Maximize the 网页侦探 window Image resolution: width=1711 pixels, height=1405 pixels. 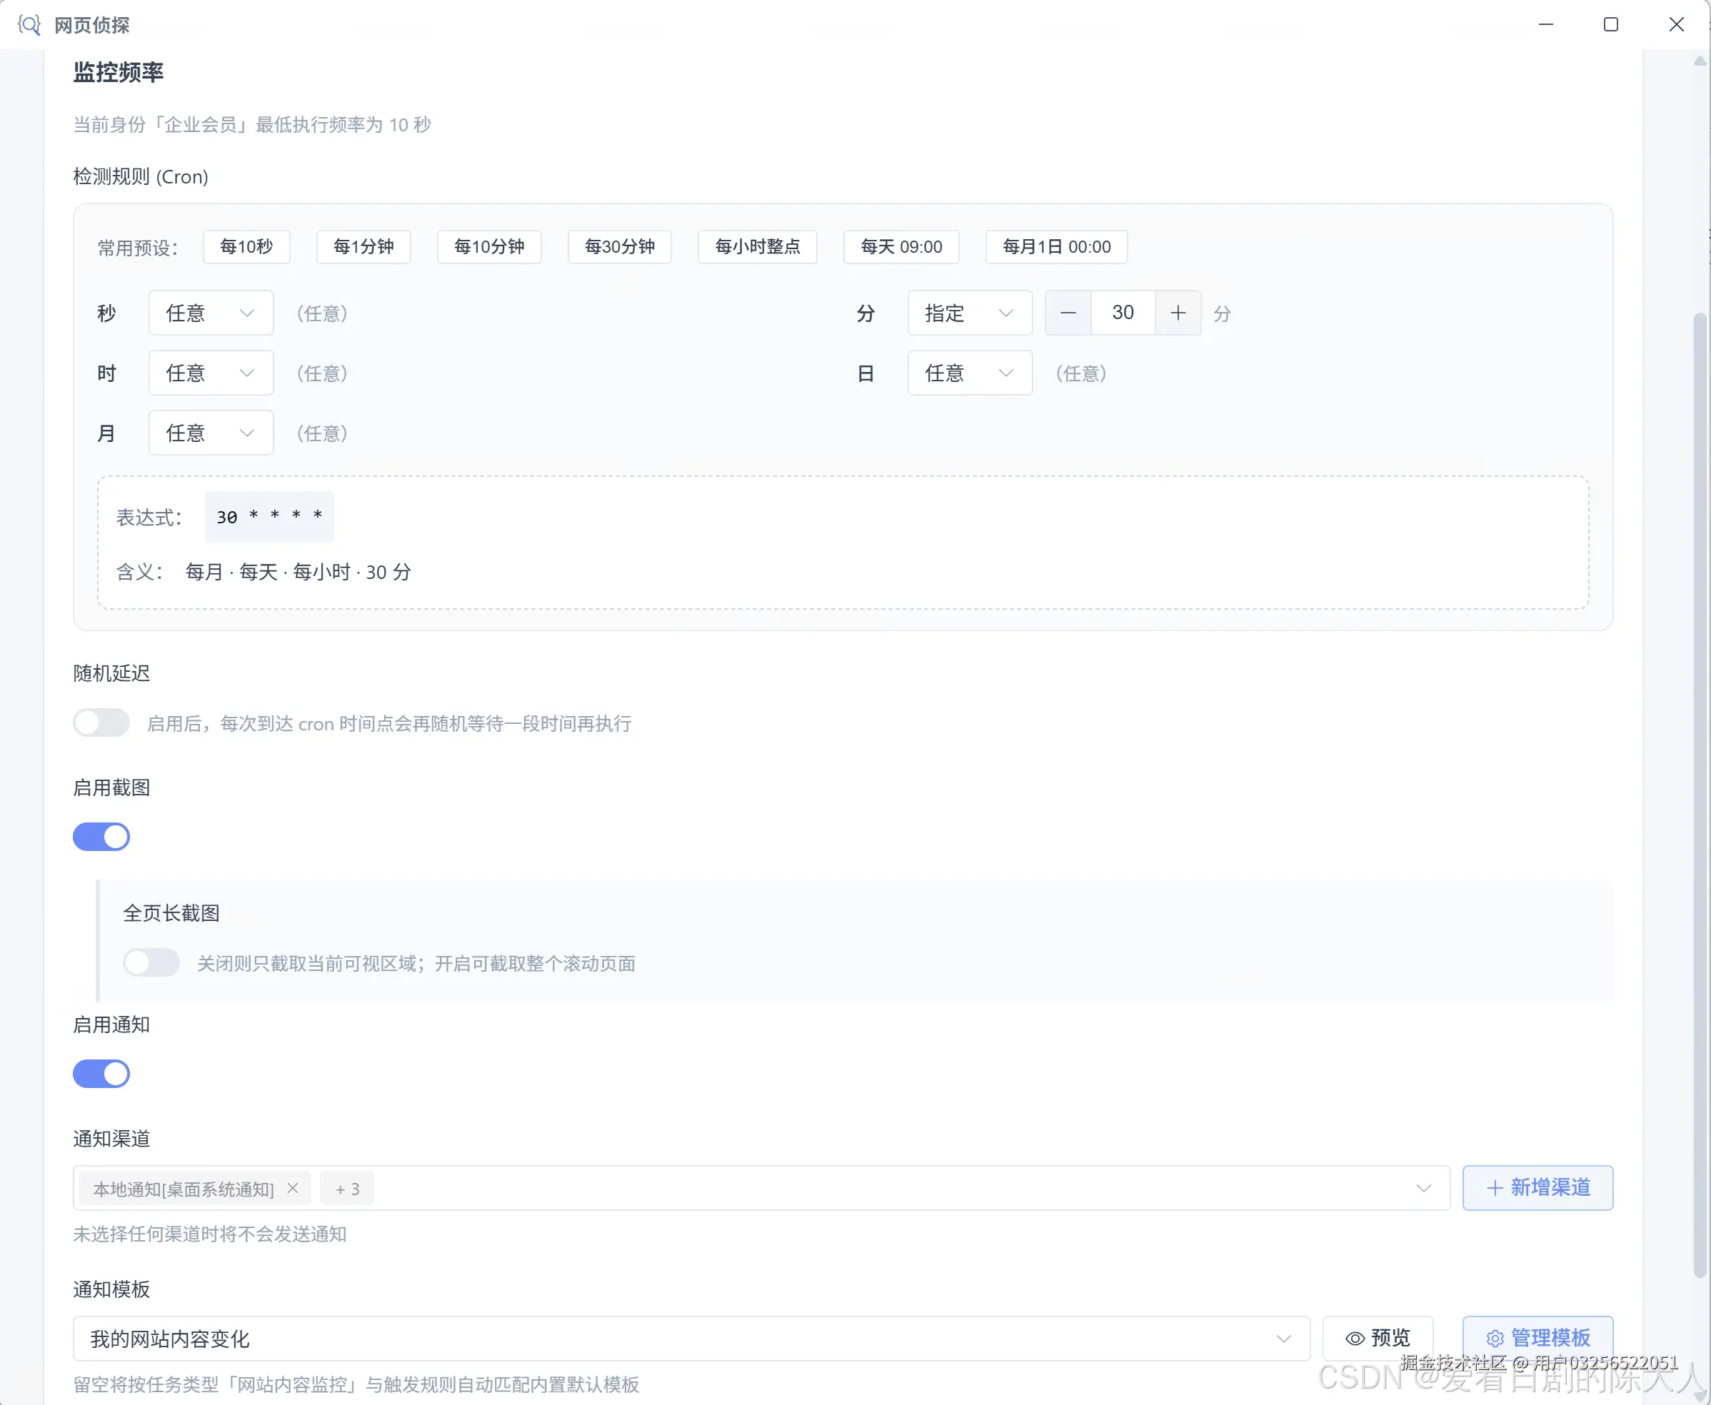[x=1610, y=24]
